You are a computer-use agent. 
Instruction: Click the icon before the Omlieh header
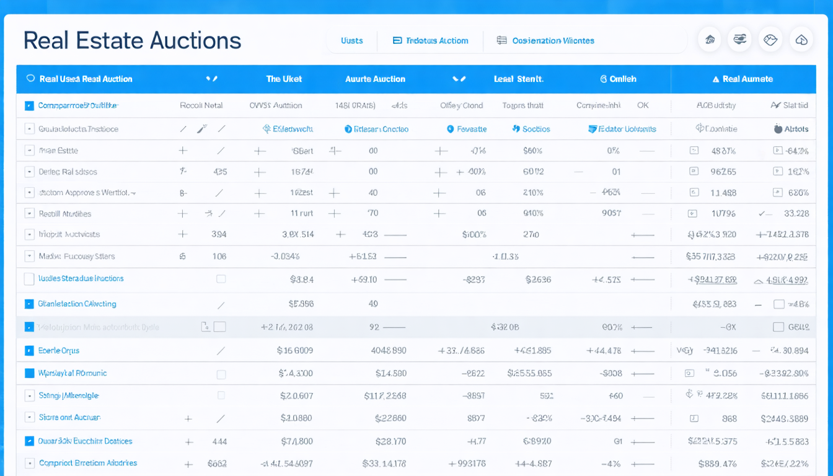[x=603, y=79]
